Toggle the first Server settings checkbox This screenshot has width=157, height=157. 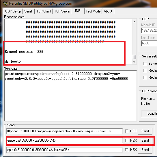[x=145, y=64]
